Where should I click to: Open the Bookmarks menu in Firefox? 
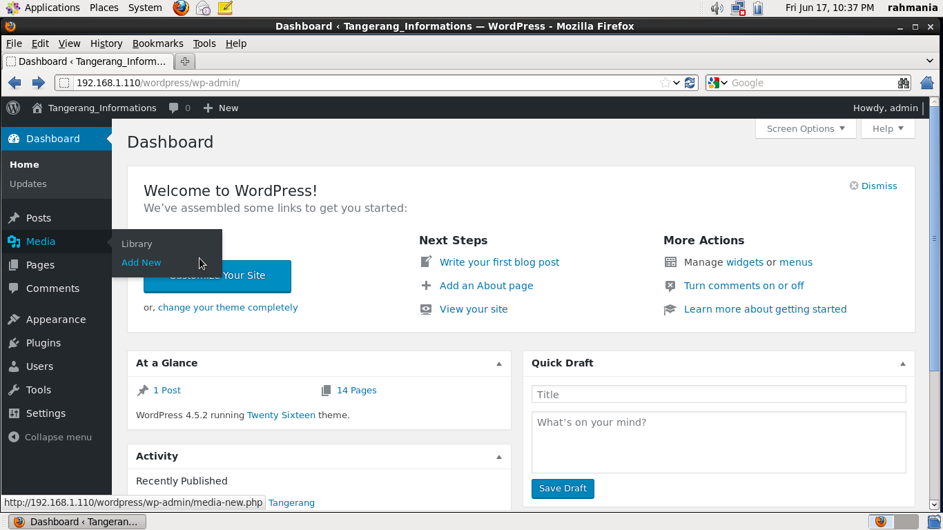[157, 43]
